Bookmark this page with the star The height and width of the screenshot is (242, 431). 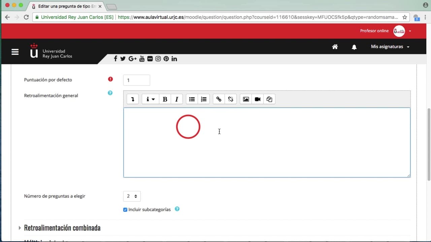point(405,17)
